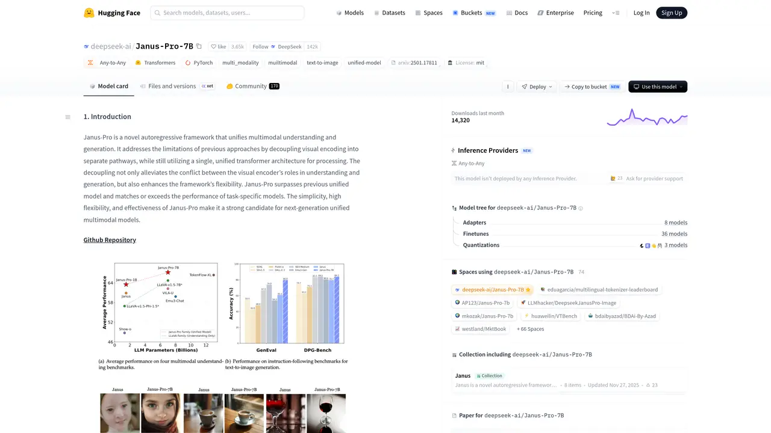Select the Any-to-Any tag below the title
Image resolution: width=771 pixels, height=433 pixels.
point(107,63)
